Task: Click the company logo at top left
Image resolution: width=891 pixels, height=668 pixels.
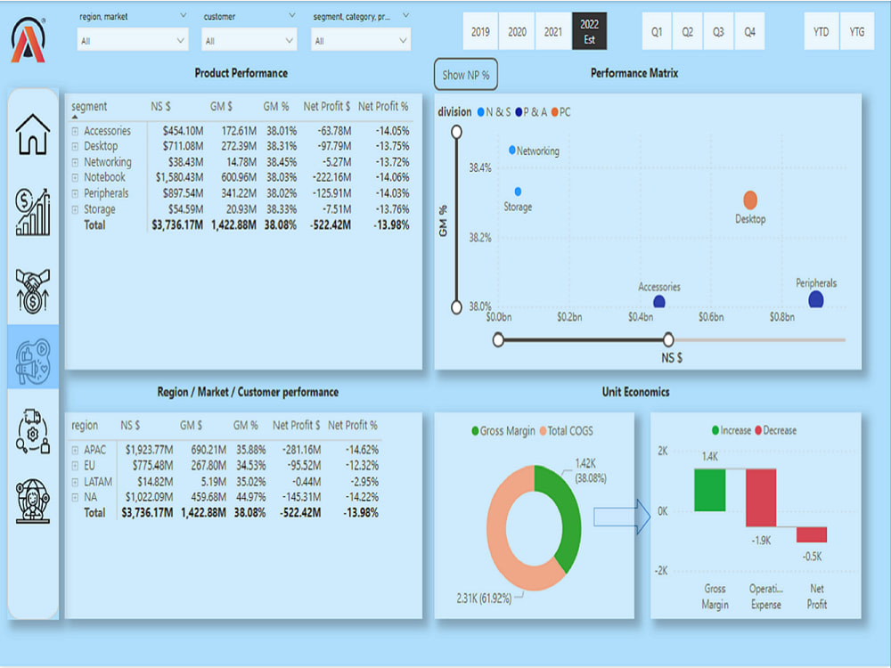Action: click(x=28, y=40)
